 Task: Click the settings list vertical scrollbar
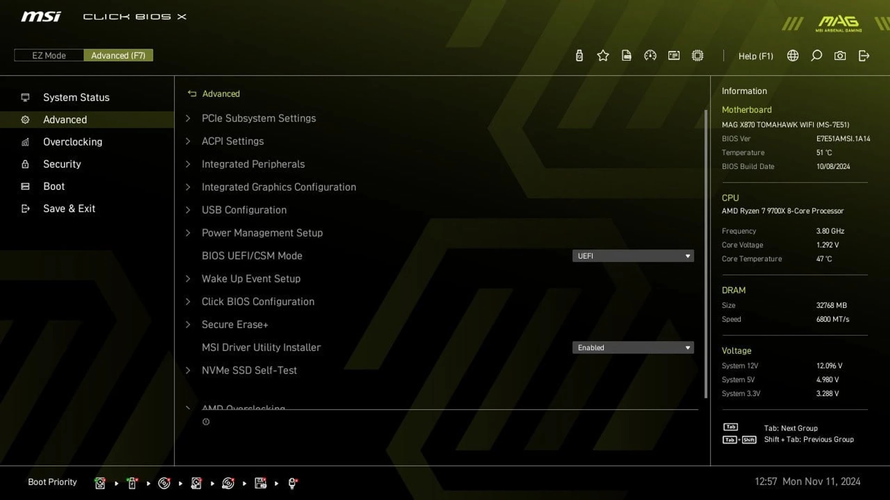point(706,254)
